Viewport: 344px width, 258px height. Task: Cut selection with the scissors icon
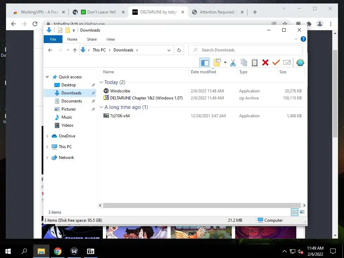[x=233, y=63]
